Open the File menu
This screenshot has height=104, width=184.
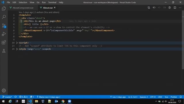pos(8,2)
